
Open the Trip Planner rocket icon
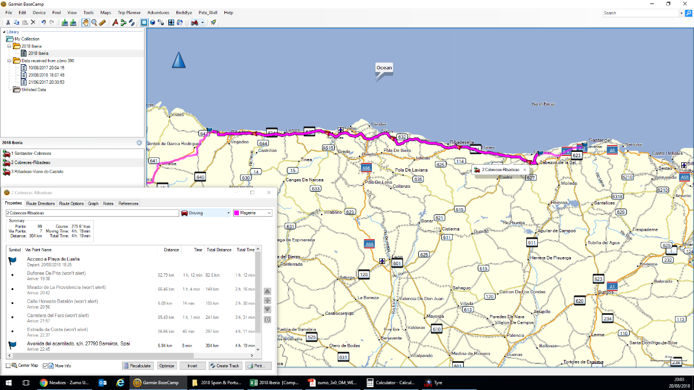tap(213, 23)
